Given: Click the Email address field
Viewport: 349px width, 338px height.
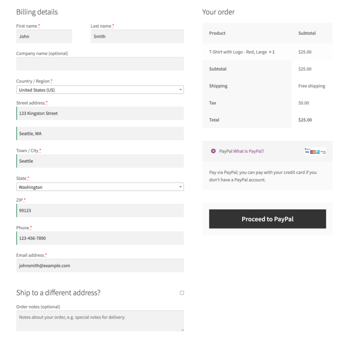Looking at the screenshot, I should pos(100,265).
